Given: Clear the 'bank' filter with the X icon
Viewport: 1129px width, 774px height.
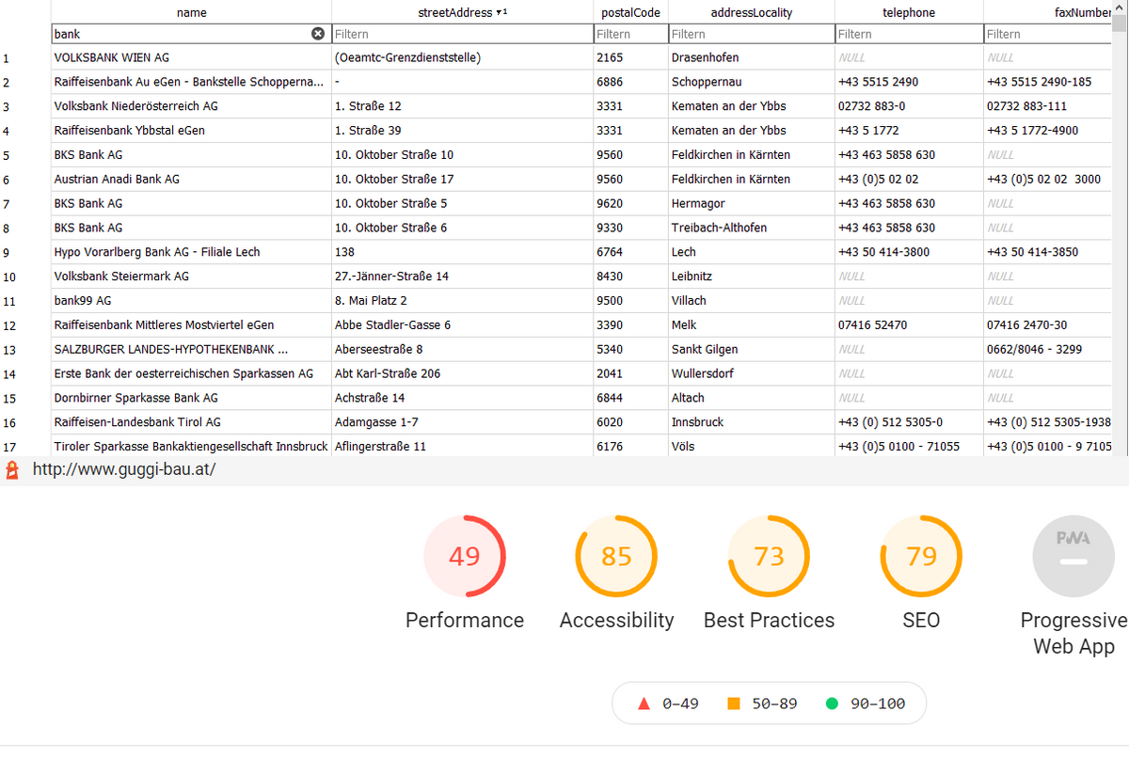Looking at the screenshot, I should (x=318, y=34).
